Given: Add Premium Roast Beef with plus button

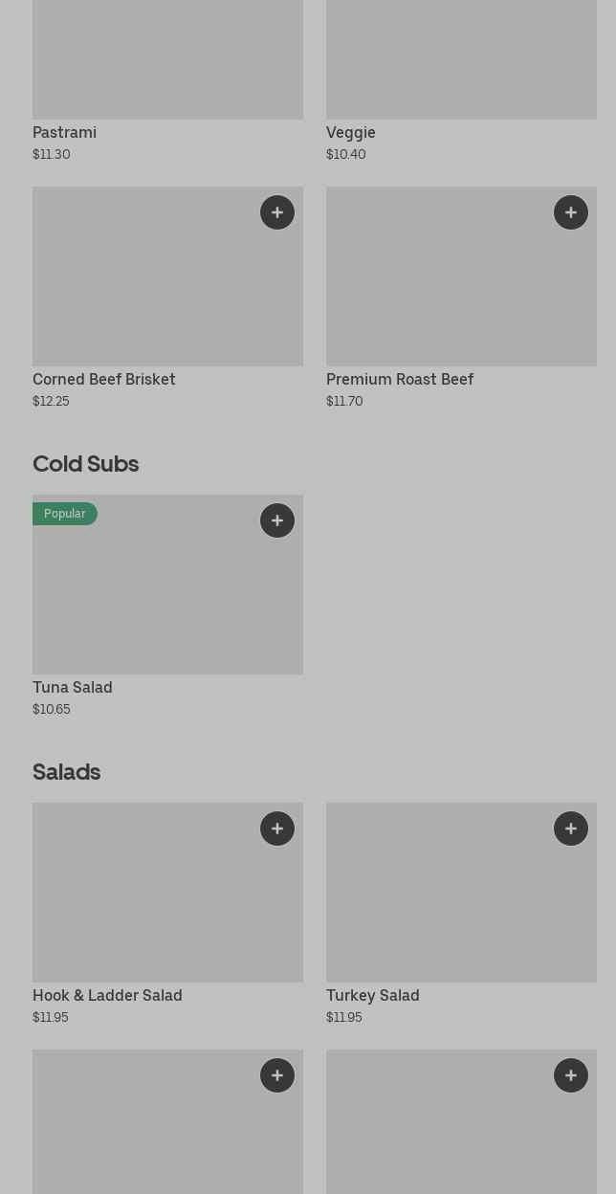Looking at the screenshot, I should coord(571,212).
